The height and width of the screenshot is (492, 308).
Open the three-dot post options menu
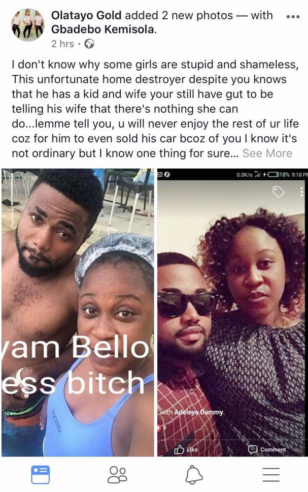click(x=293, y=16)
